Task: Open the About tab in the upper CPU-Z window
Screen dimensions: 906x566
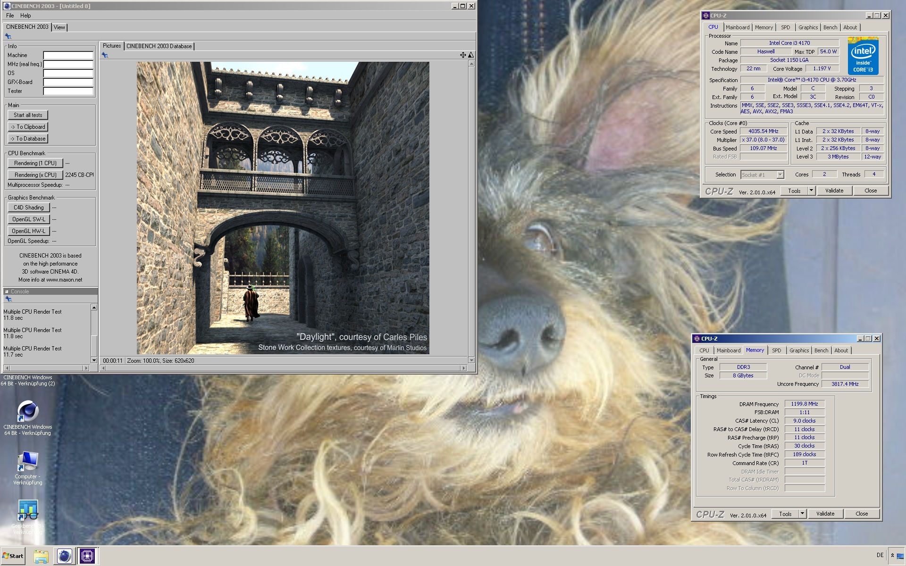Action: pyautogui.click(x=850, y=27)
